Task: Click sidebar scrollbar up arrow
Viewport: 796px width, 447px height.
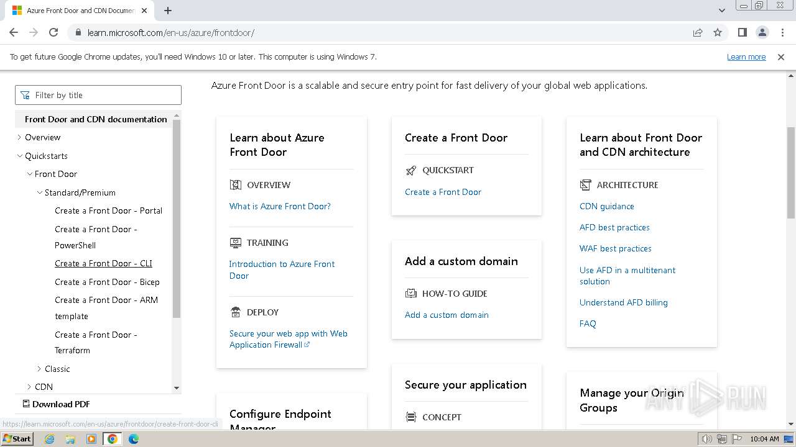Action: (177, 115)
